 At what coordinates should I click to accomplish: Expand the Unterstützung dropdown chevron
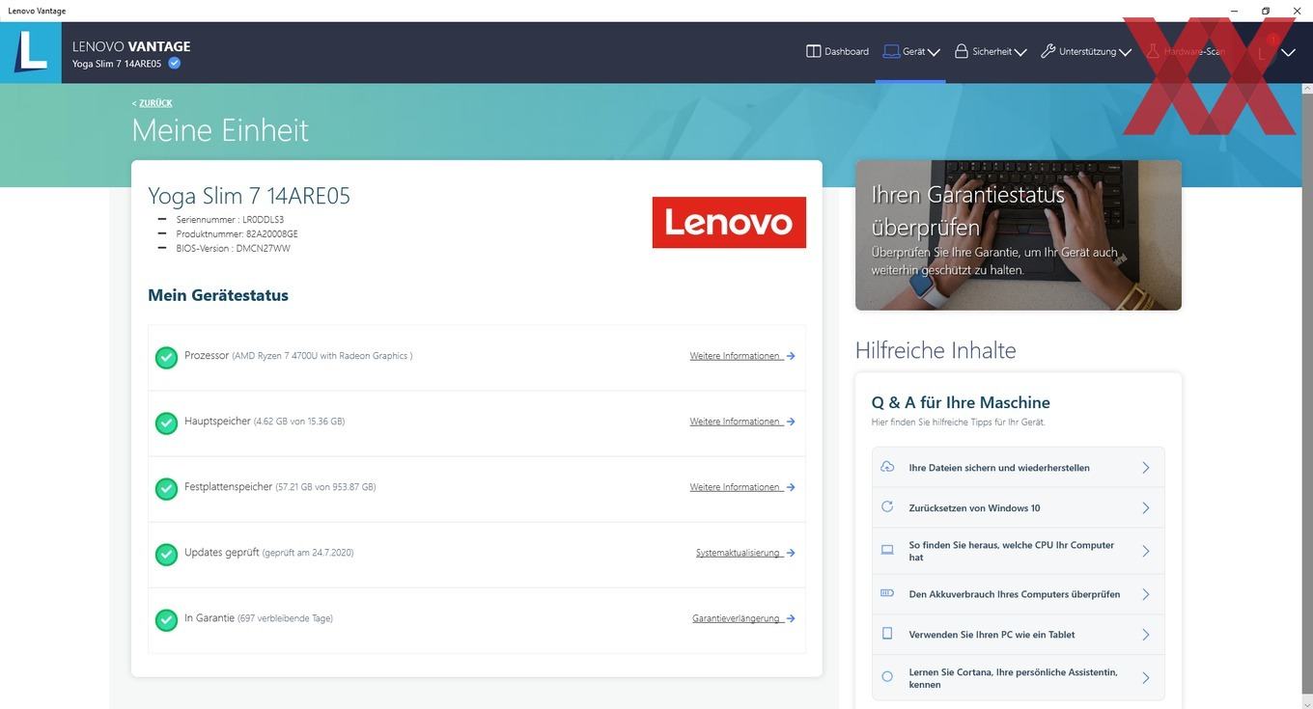[1125, 53]
